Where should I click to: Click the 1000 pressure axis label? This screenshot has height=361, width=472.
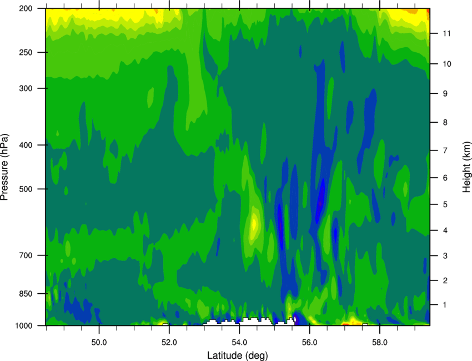click(x=24, y=325)
